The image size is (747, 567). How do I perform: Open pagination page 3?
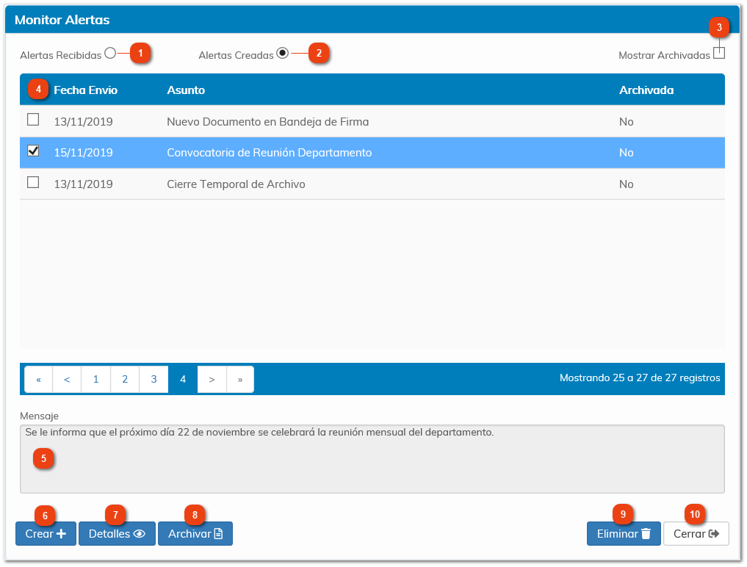click(154, 380)
